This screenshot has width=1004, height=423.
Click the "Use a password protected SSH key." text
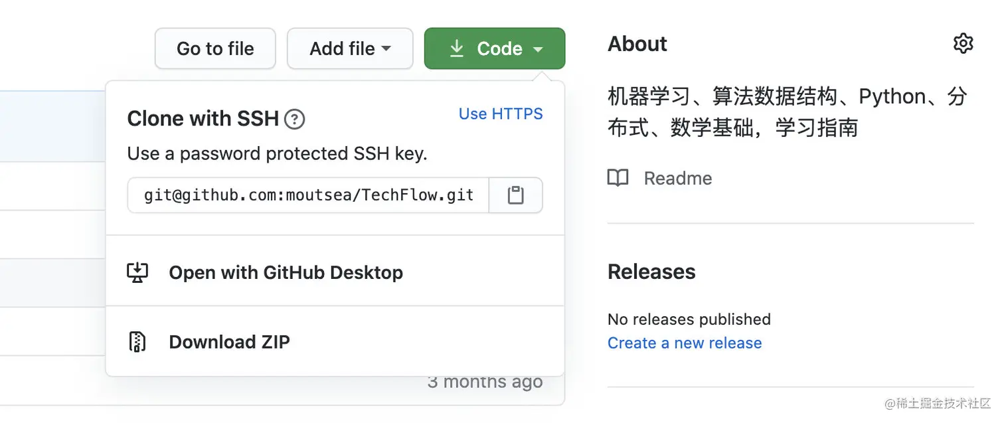[278, 154]
